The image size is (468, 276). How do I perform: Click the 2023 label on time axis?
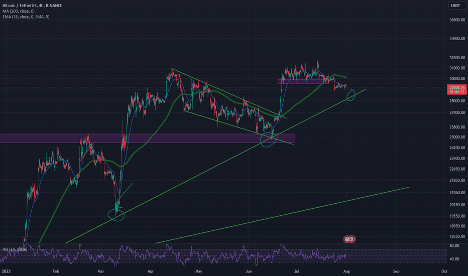point(6,271)
